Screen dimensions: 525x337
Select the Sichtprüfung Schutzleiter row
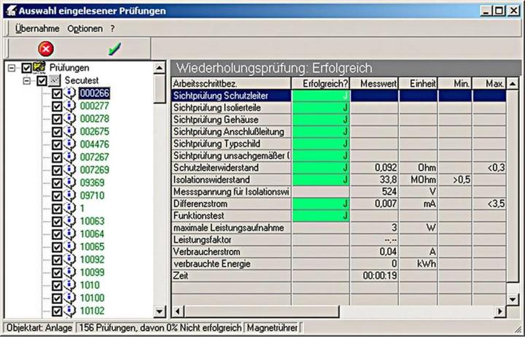[x=338, y=96]
